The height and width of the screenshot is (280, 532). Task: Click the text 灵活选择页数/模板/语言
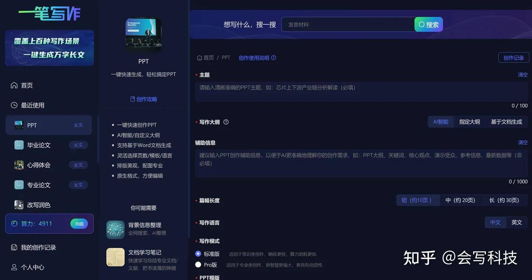pos(144,156)
